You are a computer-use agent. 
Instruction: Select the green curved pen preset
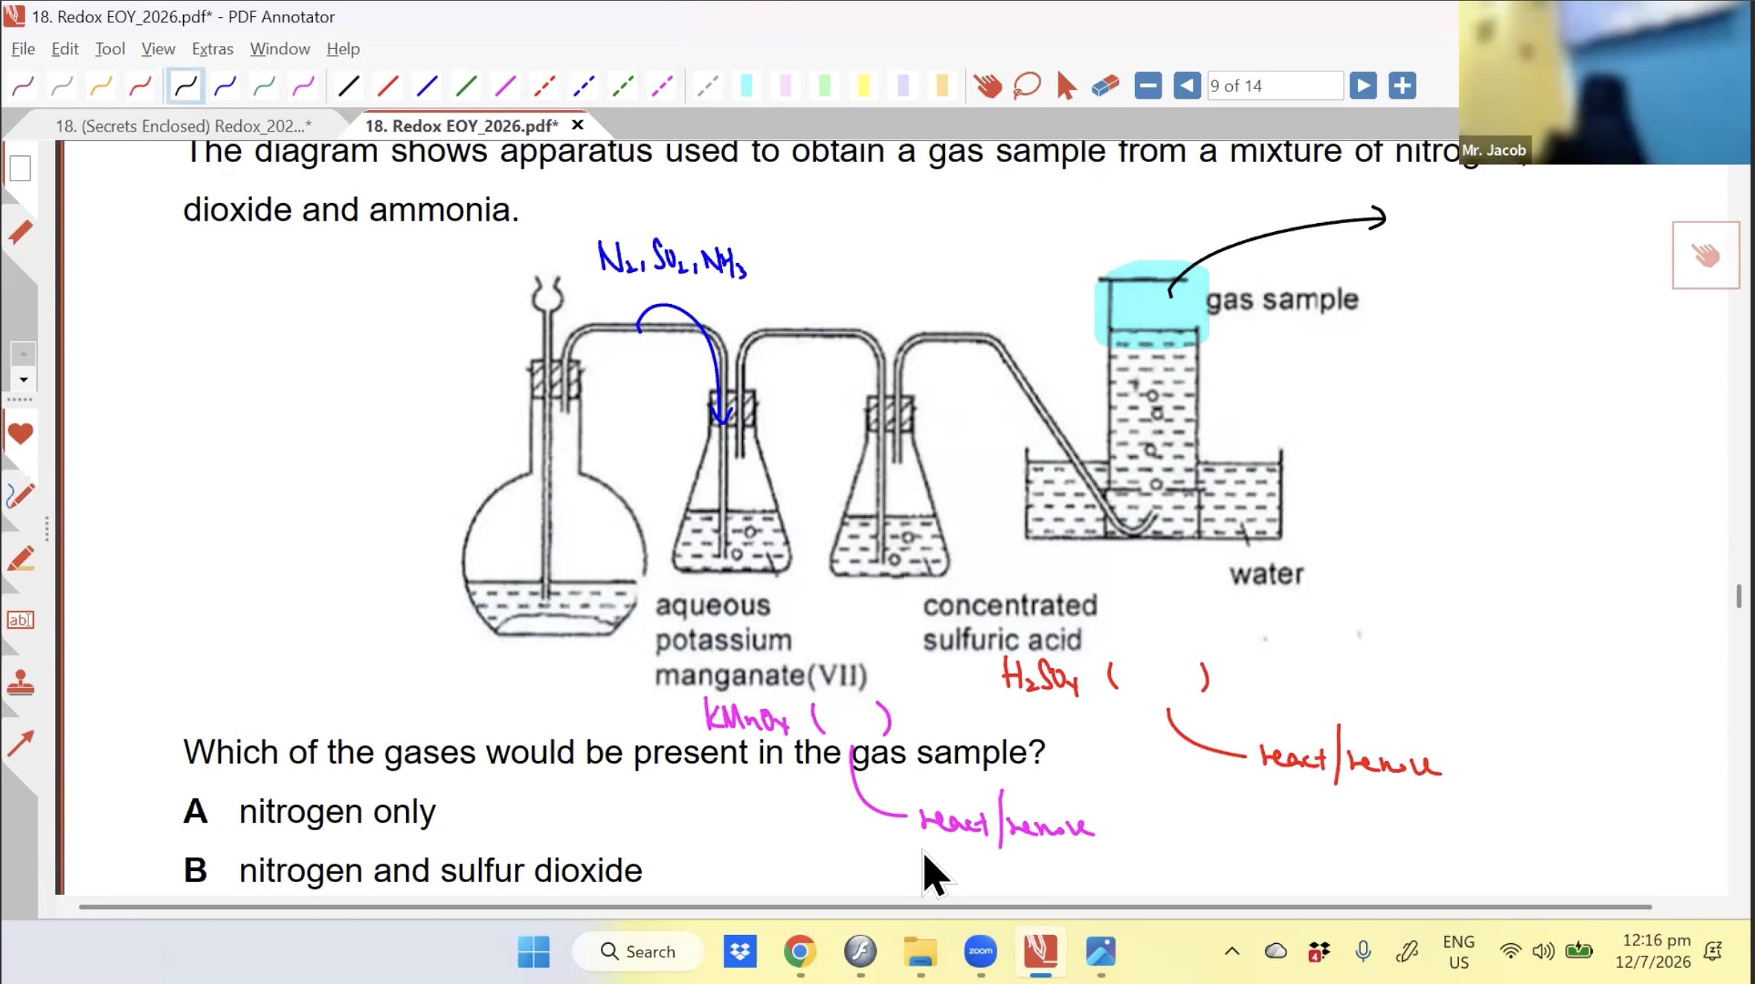pyautogui.click(x=265, y=86)
